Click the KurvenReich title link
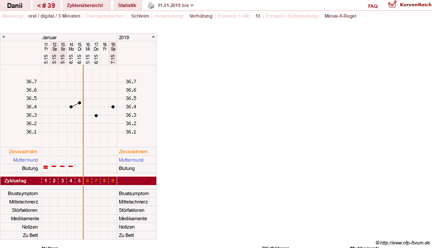Image resolution: width=432 pixels, height=248 pixels. [x=415, y=5]
